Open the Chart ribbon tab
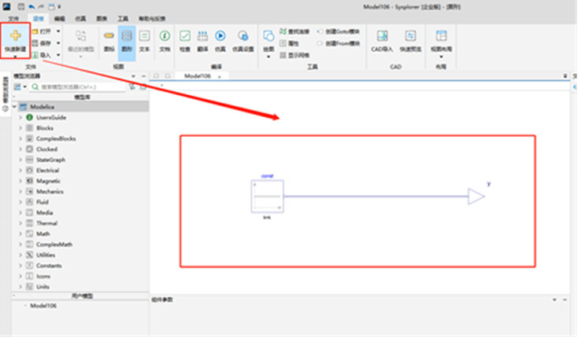This screenshot has width=578, height=338. click(x=102, y=18)
